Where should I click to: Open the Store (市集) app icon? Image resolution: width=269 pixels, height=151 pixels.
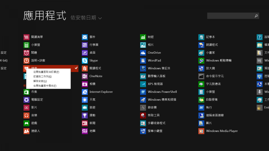[27, 92]
